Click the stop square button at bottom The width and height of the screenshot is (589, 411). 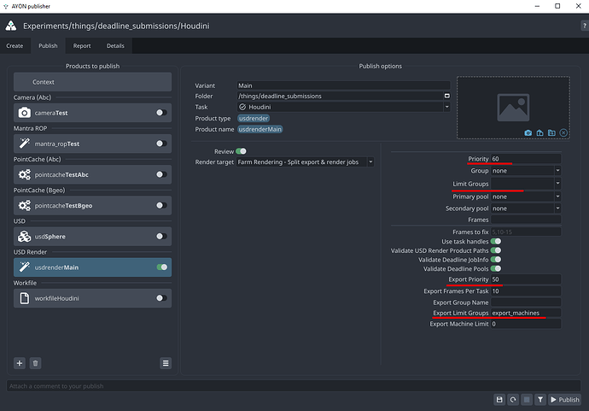click(527, 399)
